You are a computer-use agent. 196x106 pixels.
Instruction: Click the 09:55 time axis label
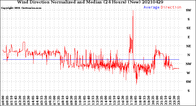(x=76, y=100)
